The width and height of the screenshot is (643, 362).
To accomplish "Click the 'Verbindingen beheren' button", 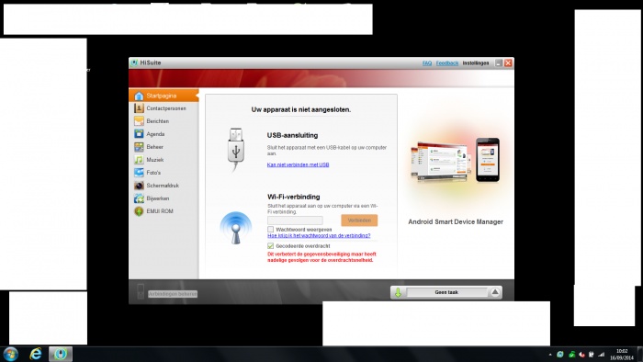I will (x=173, y=294).
